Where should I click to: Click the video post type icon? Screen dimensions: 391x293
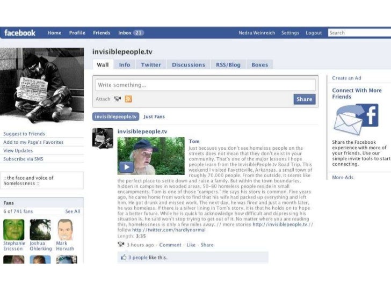pos(121,245)
